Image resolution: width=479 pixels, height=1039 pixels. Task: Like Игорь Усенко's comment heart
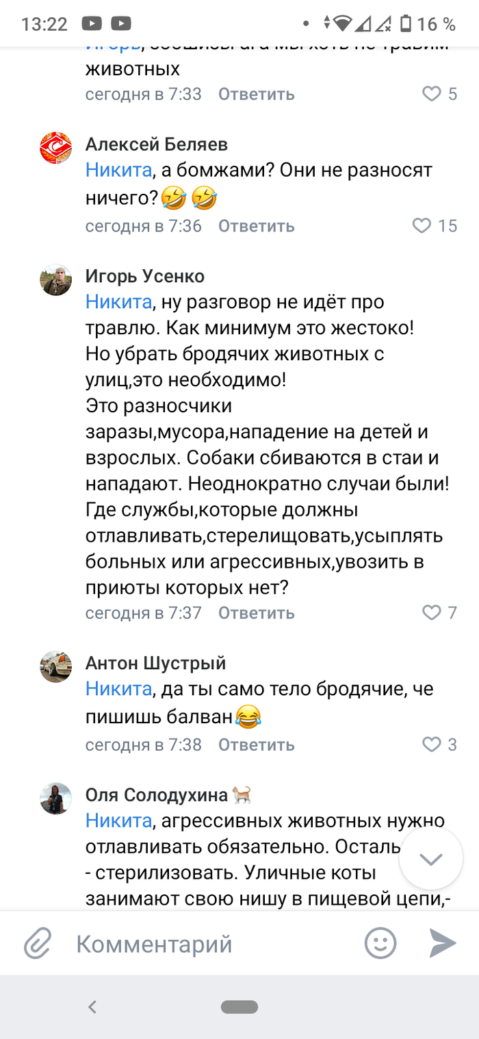431,612
